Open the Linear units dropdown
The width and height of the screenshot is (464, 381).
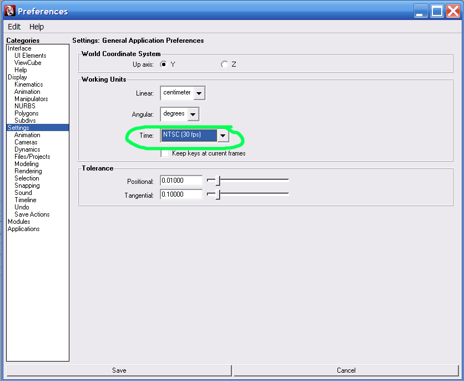[199, 93]
